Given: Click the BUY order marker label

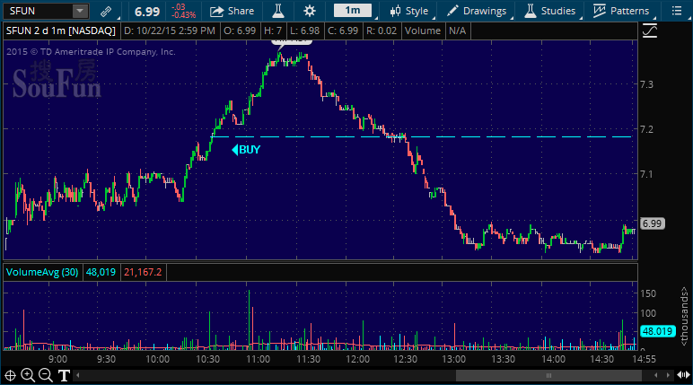Looking at the screenshot, I should tap(248, 150).
